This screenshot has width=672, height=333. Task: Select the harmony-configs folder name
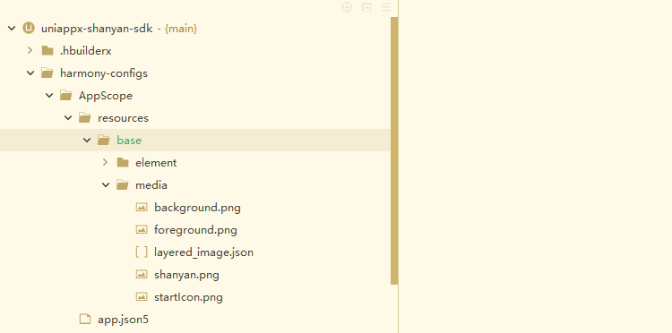click(x=104, y=73)
